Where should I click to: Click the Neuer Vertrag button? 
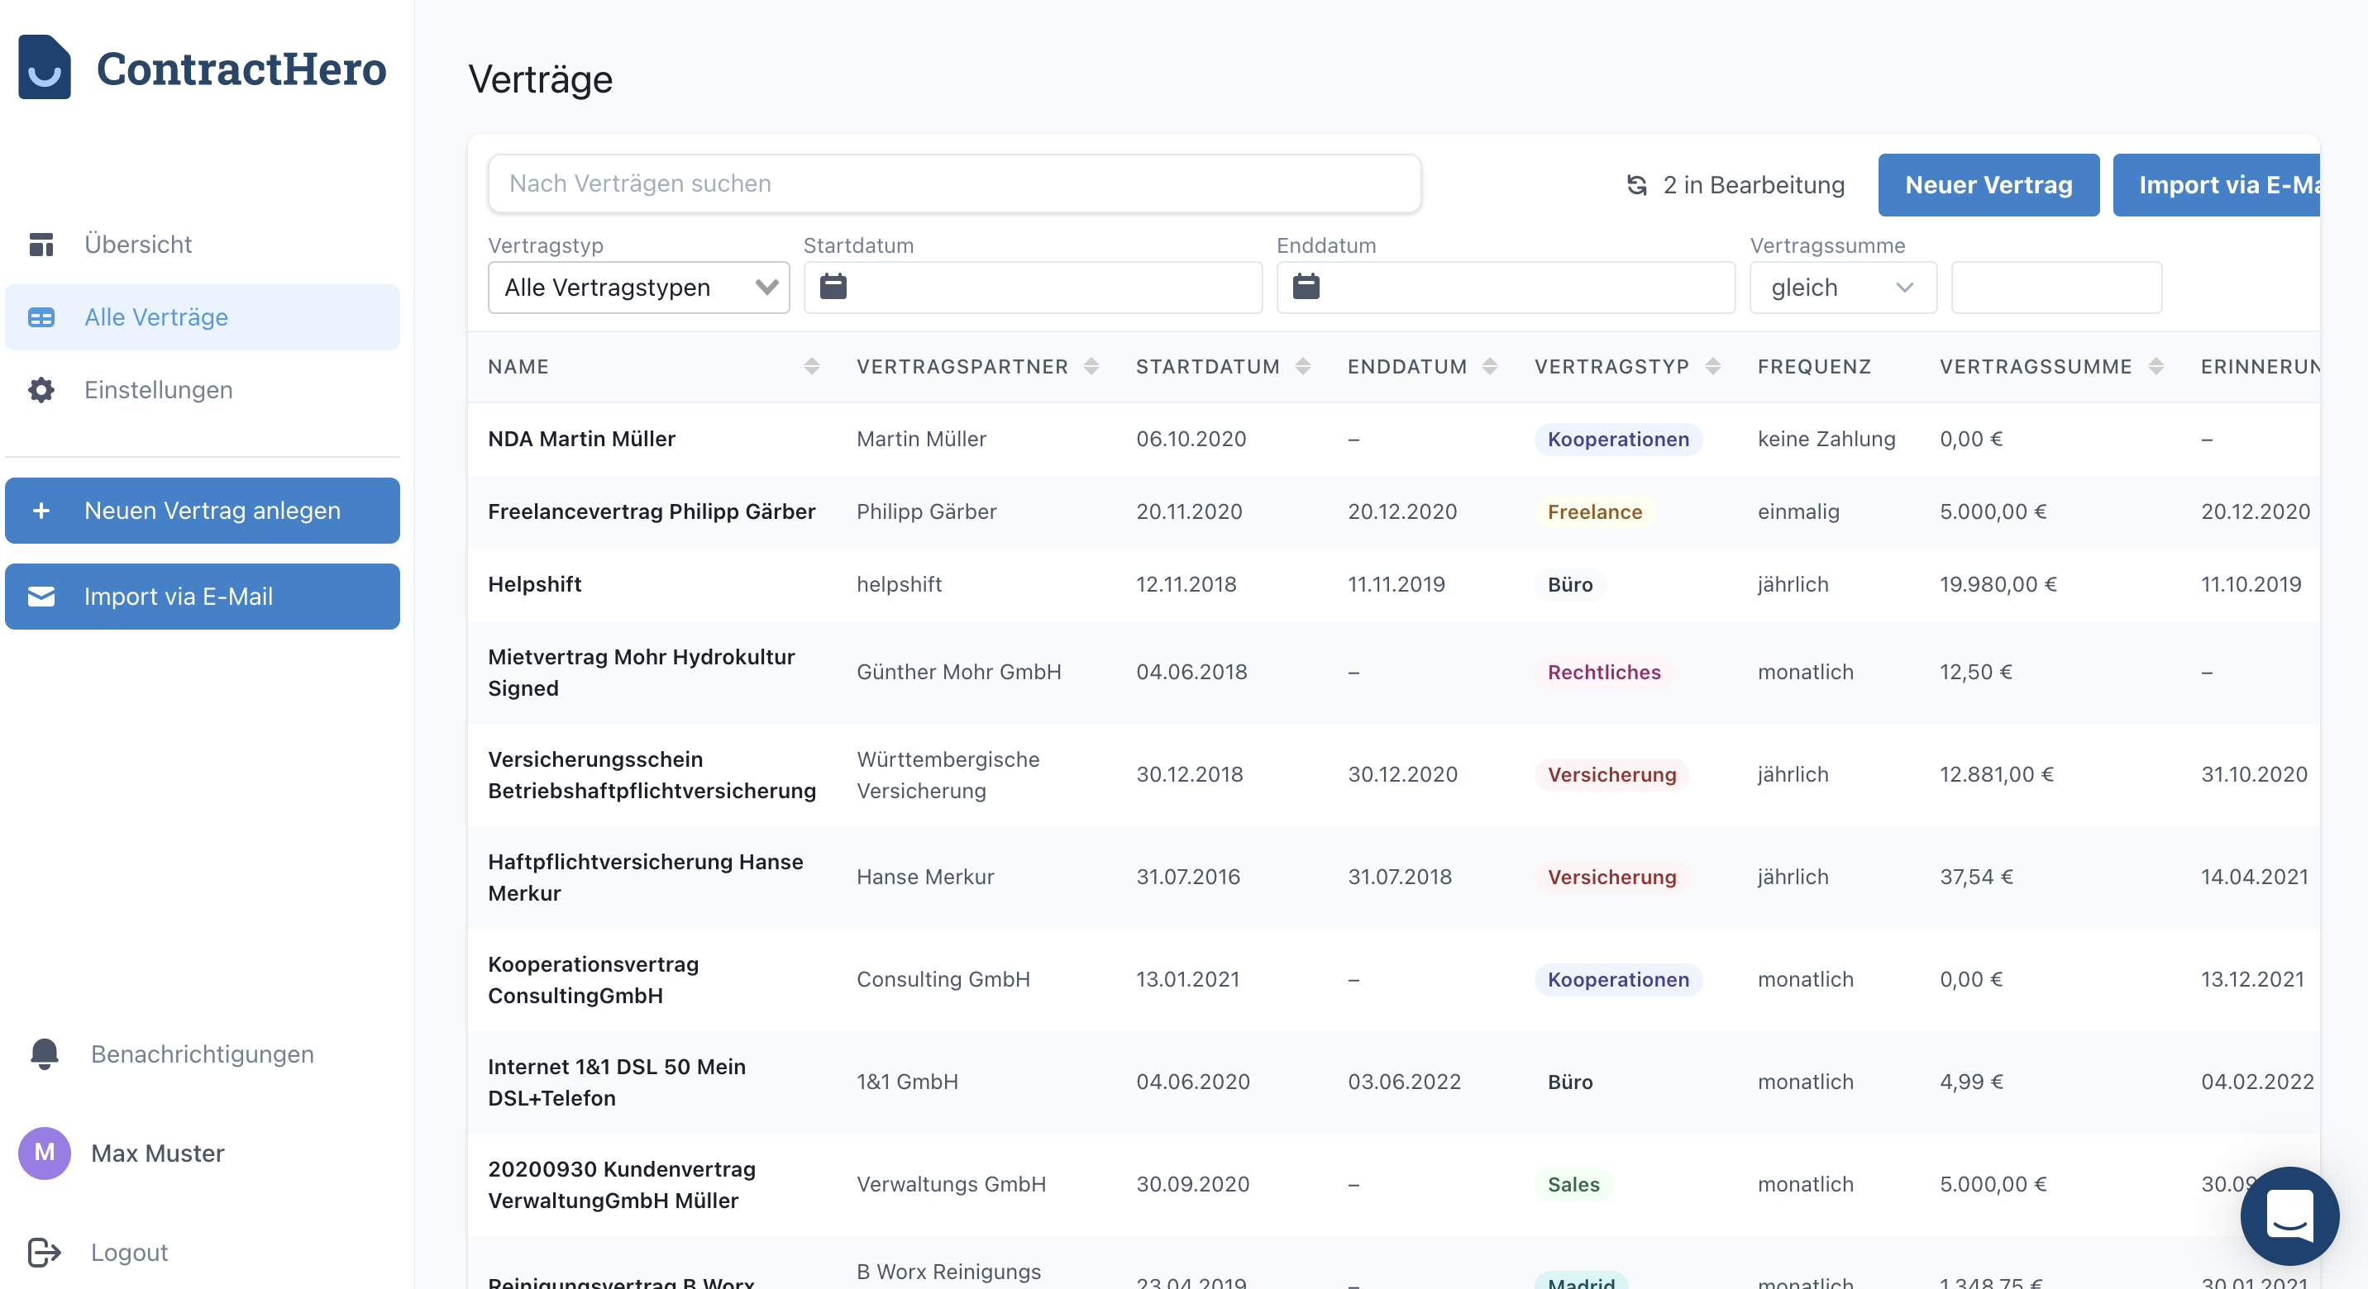(1988, 184)
